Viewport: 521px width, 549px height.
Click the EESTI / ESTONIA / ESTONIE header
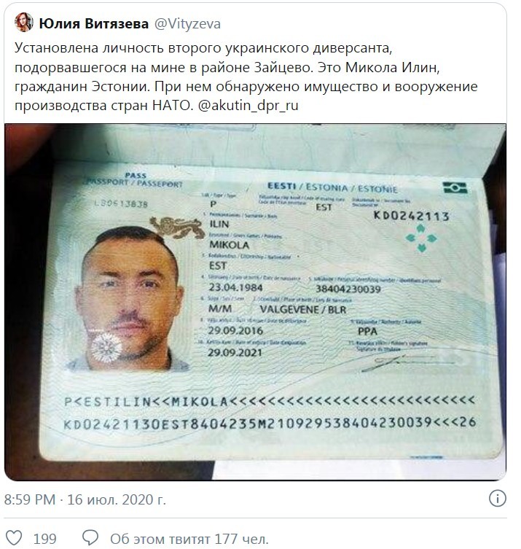[332, 188]
